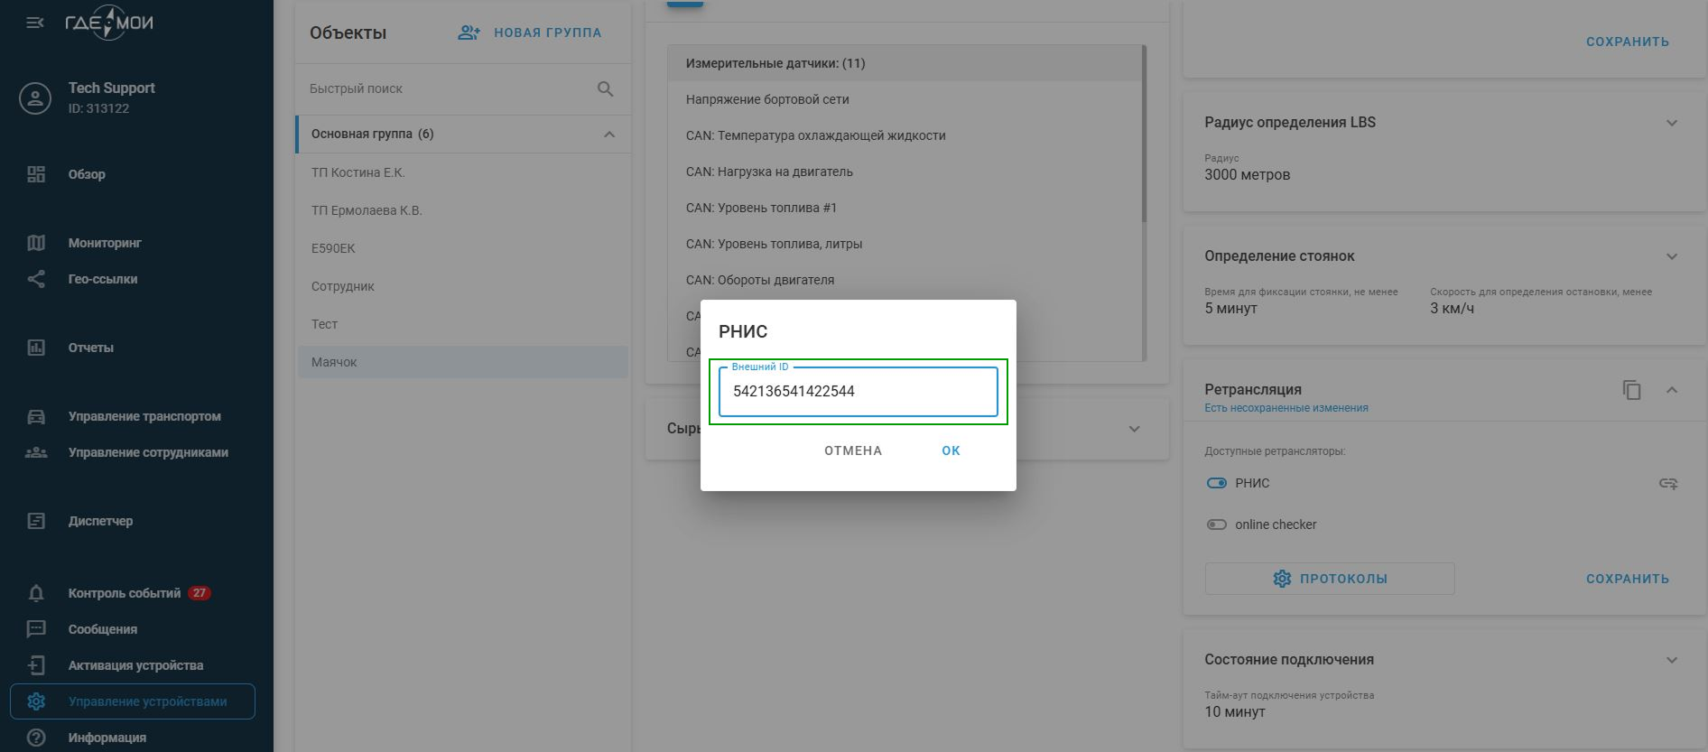Click the search magnifier icon in Объекты

605,88
